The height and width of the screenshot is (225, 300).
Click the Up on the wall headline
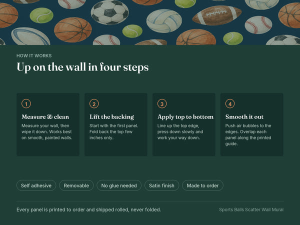click(82, 67)
